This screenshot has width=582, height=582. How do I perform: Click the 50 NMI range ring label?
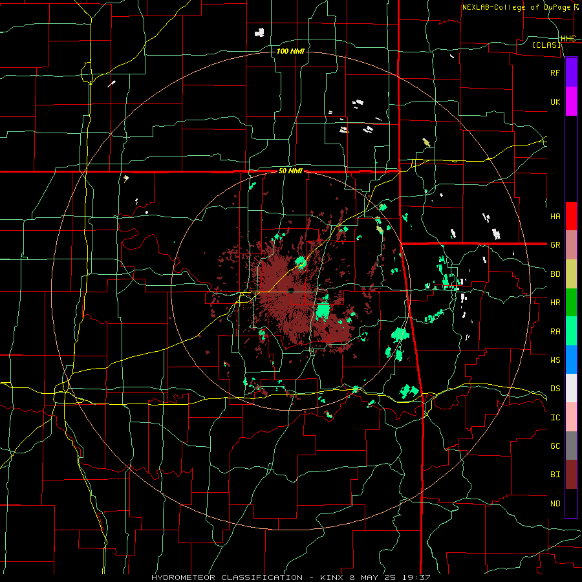pos(290,171)
